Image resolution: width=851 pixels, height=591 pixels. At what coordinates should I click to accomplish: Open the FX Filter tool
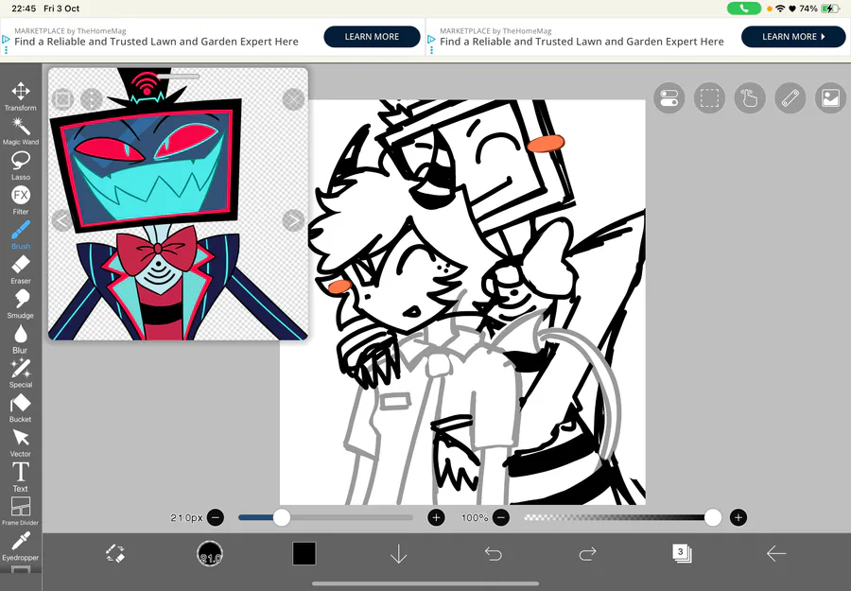pyautogui.click(x=21, y=200)
